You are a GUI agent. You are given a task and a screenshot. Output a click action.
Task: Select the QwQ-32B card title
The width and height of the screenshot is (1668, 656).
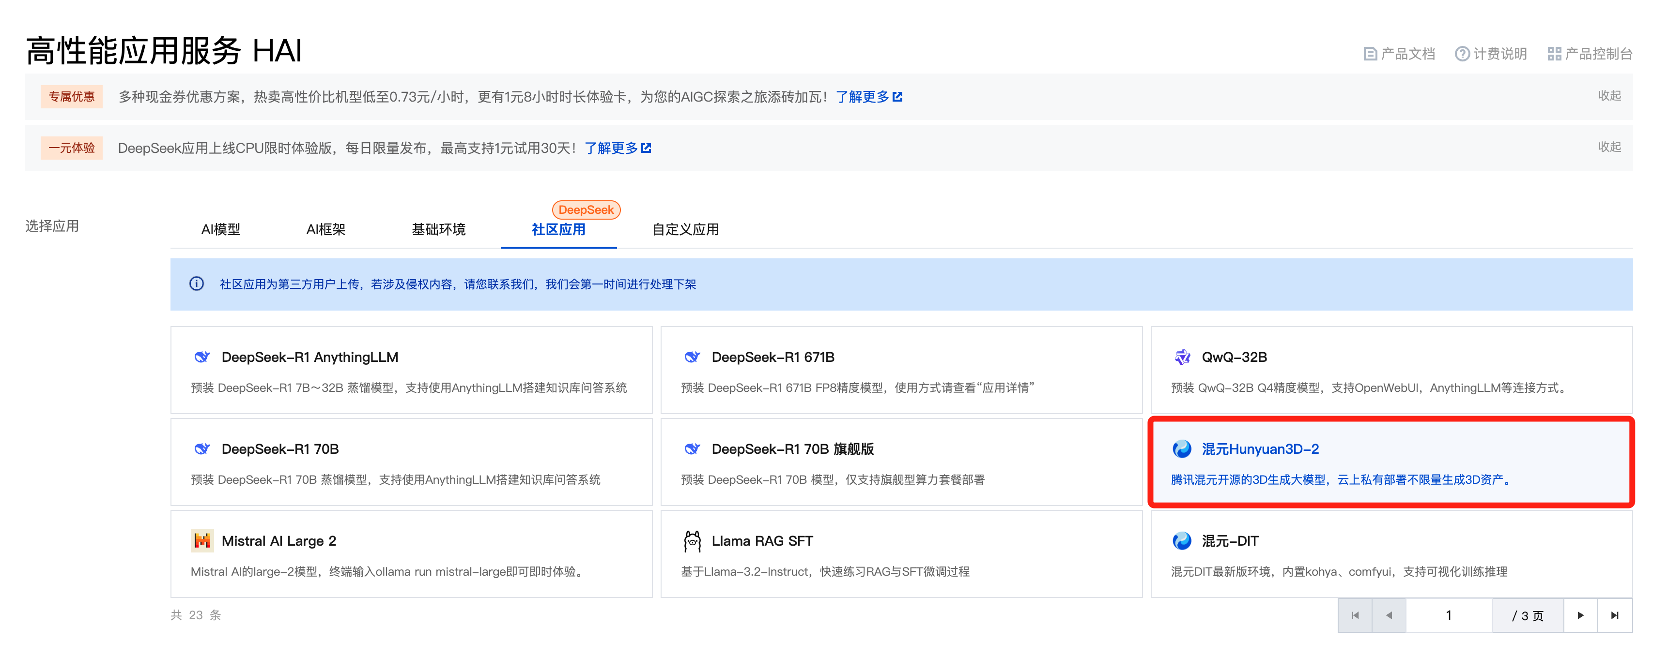1234,357
